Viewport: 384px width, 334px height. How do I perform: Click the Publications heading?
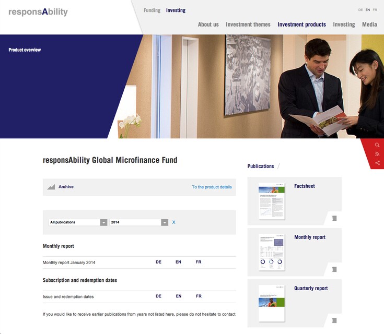pyautogui.click(x=261, y=166)
